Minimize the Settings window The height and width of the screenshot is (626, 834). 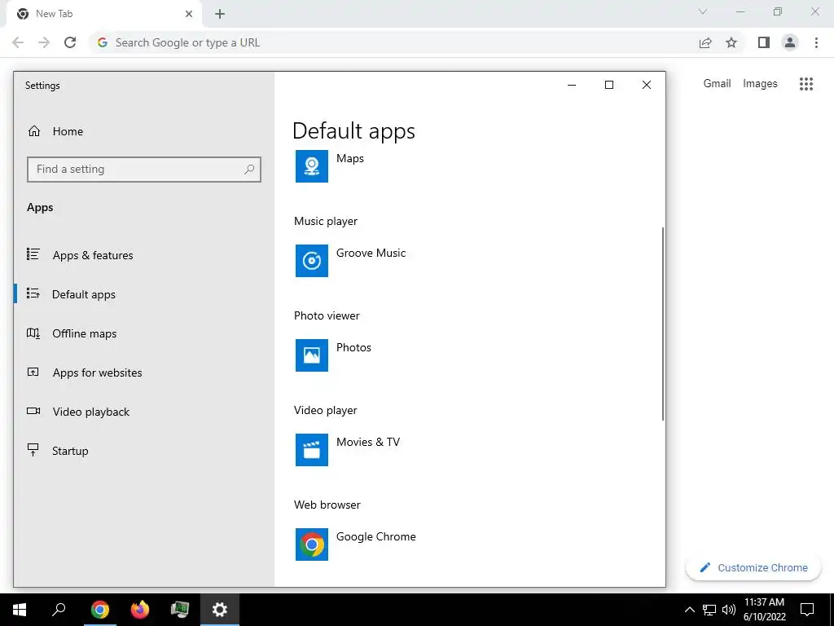point(572,85)
